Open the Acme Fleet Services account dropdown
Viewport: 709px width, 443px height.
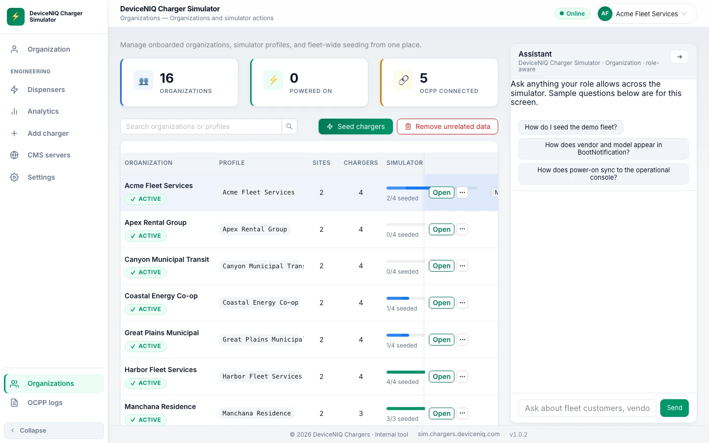[647, 14]
